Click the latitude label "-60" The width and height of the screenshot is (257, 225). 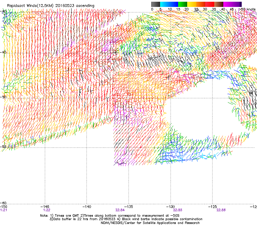[x=3, y=203]
